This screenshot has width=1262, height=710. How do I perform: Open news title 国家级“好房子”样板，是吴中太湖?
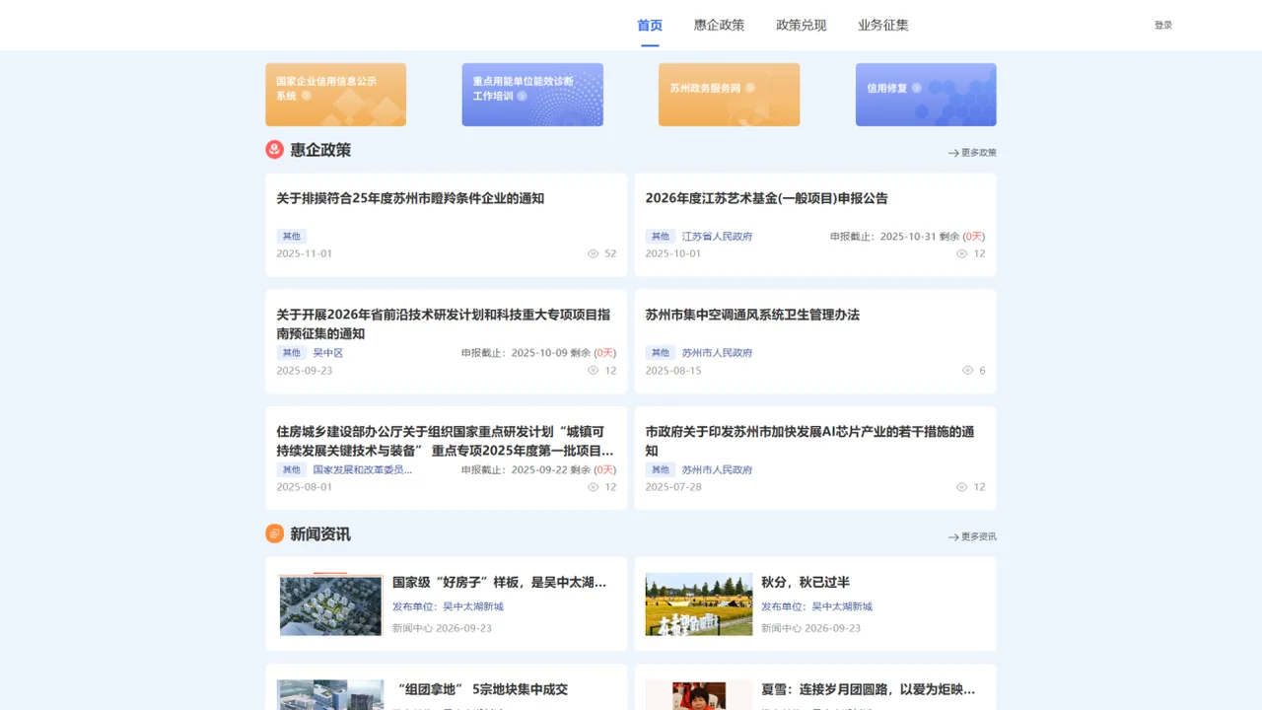(499, 583)
